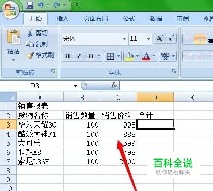213x191 pixels.
Task: Click the 合计 header cell
Action: 155,115
